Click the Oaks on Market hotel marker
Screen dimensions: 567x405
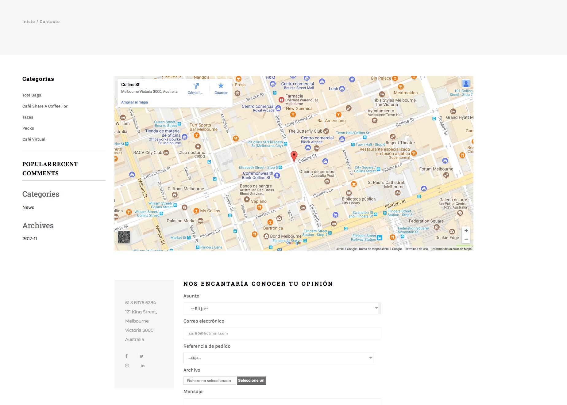201,221
